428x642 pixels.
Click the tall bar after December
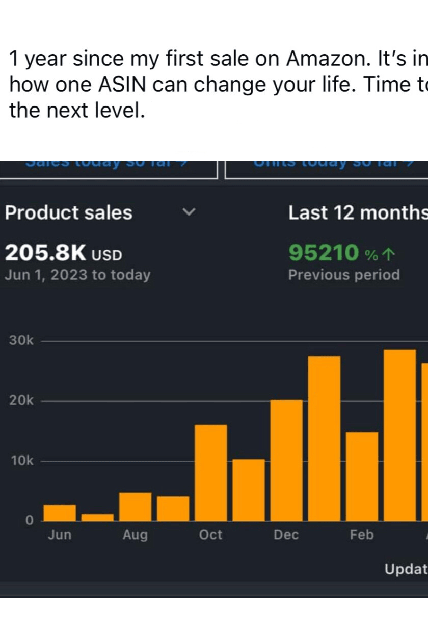coord(324,438)
